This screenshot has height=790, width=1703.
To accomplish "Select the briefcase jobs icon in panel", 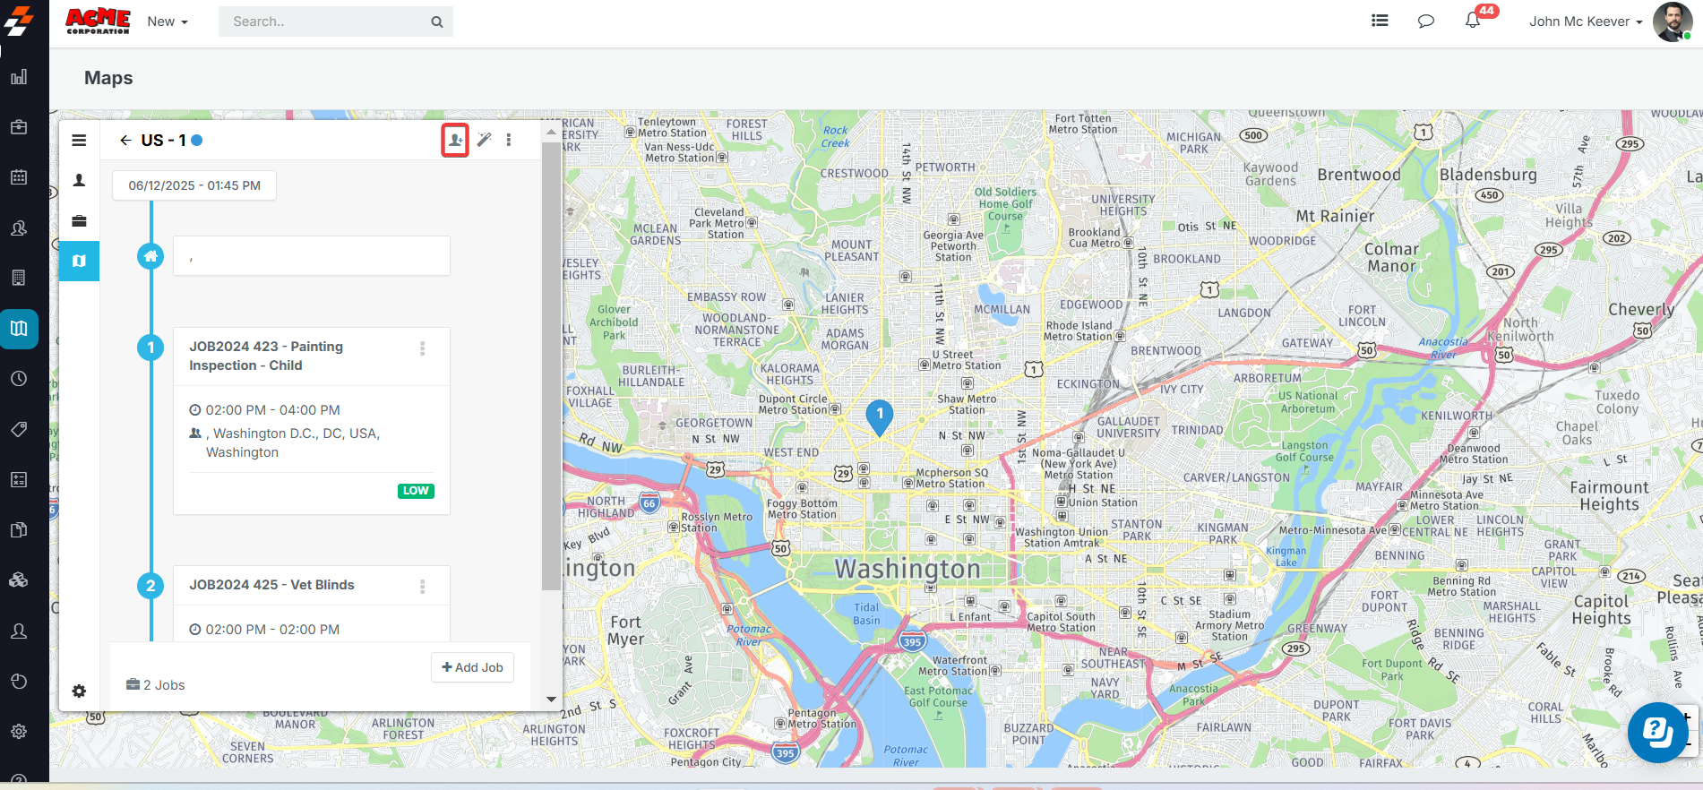I will point(79,220).
